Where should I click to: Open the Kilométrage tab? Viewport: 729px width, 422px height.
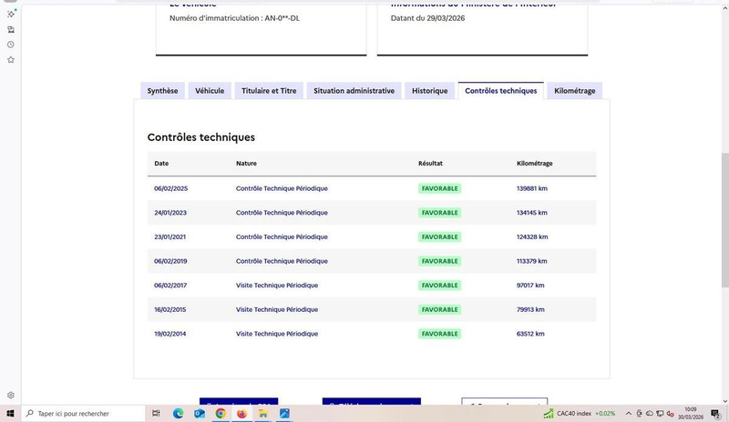click(574, 91)
